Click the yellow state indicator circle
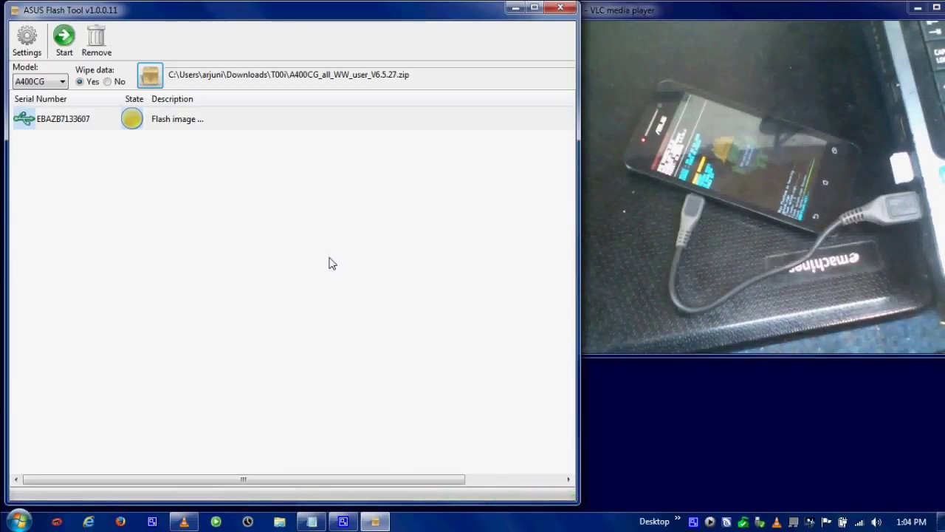945x532 pixels. [x=132, y=119]
